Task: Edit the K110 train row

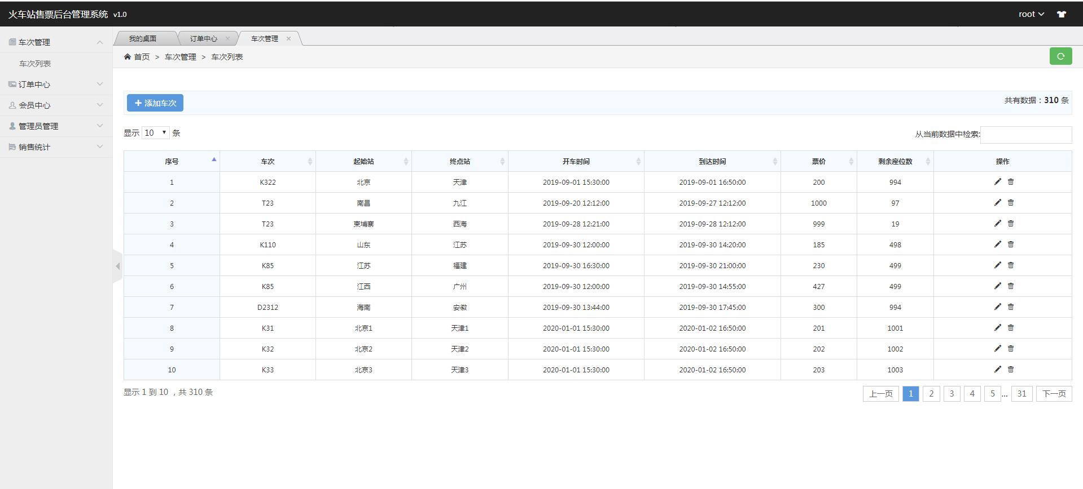Action: click(997, 244)
